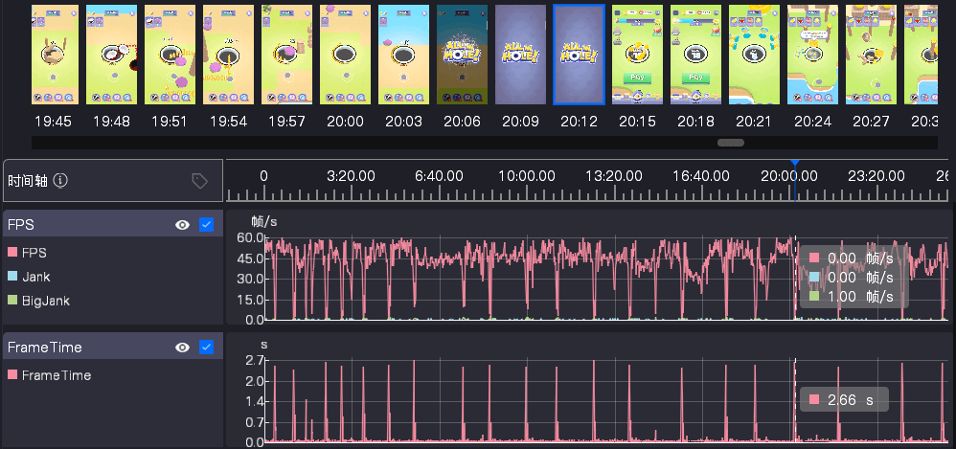Select the 20:15 Play screen thumbnail
This screenshot has height=449, width=956.
(x=637, y=55)
